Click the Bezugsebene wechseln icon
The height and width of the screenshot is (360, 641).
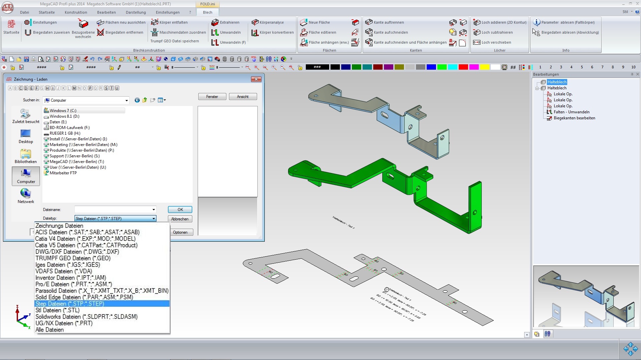pyautogui.click(x=83, y=24)
